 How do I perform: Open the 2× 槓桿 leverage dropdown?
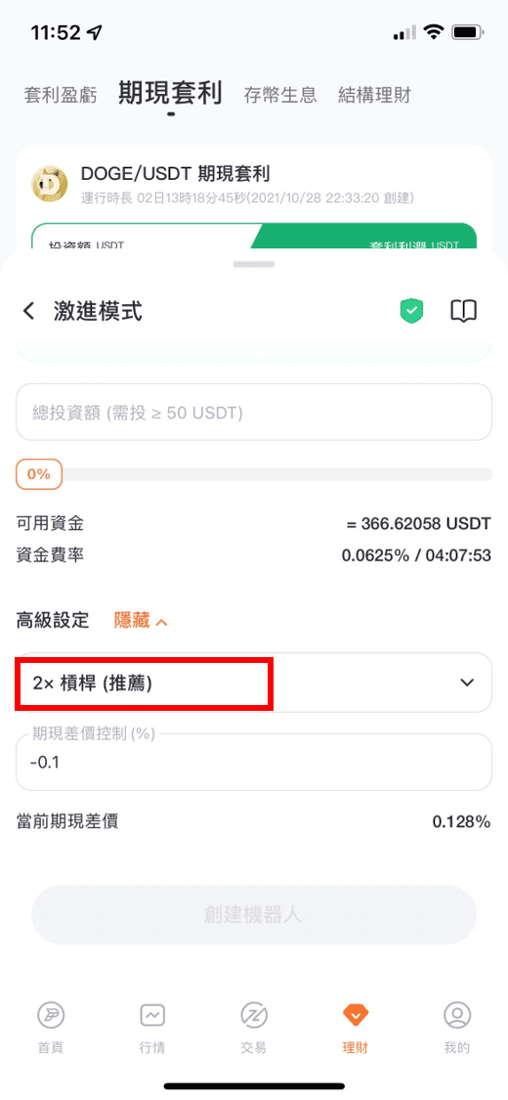(254, 682)
